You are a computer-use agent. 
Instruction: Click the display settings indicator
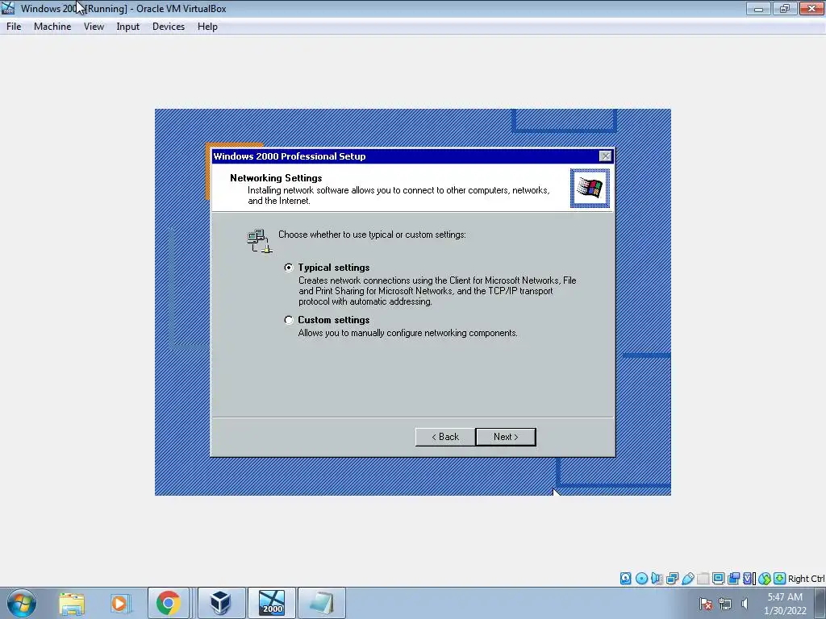(718, 579)
